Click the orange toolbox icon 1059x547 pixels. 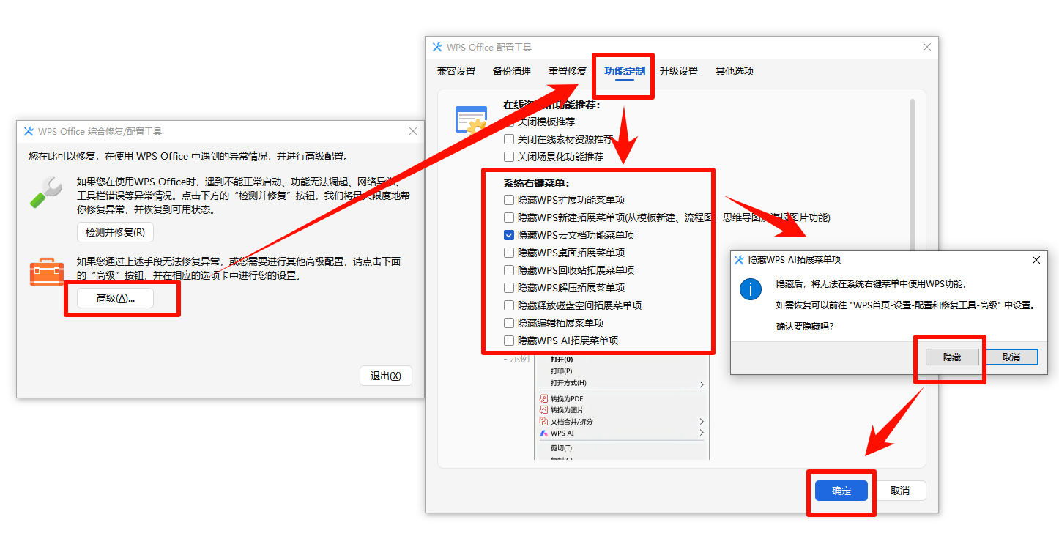(x=47, y=271)
